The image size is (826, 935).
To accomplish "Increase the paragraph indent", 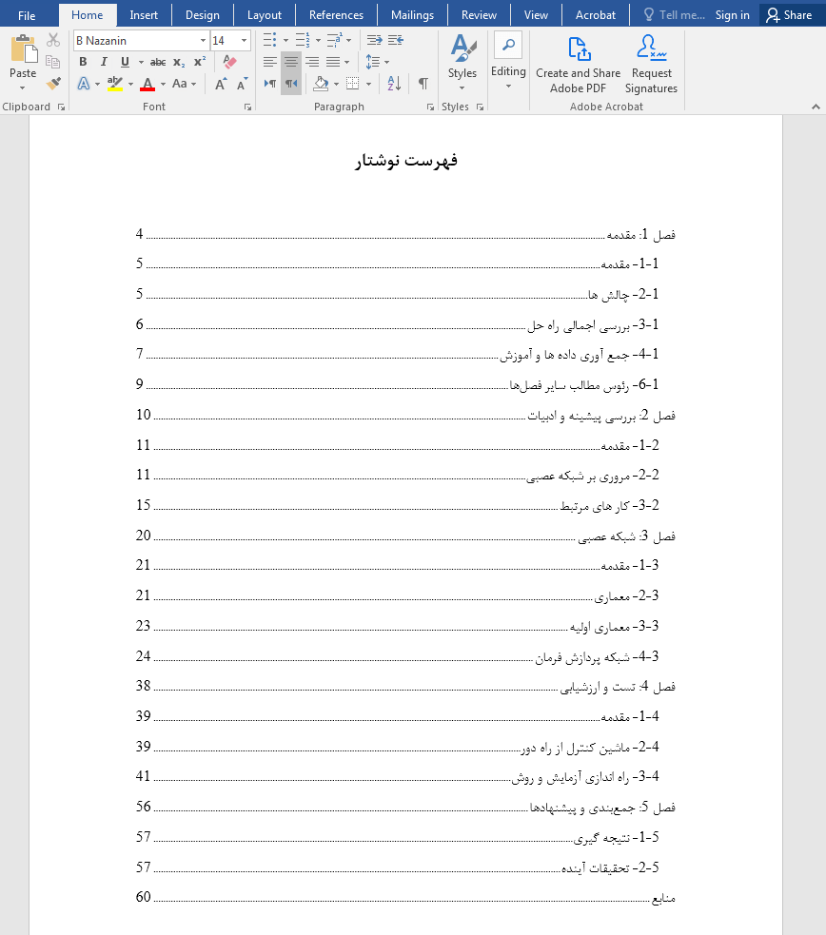I will [x=396, y=40].
